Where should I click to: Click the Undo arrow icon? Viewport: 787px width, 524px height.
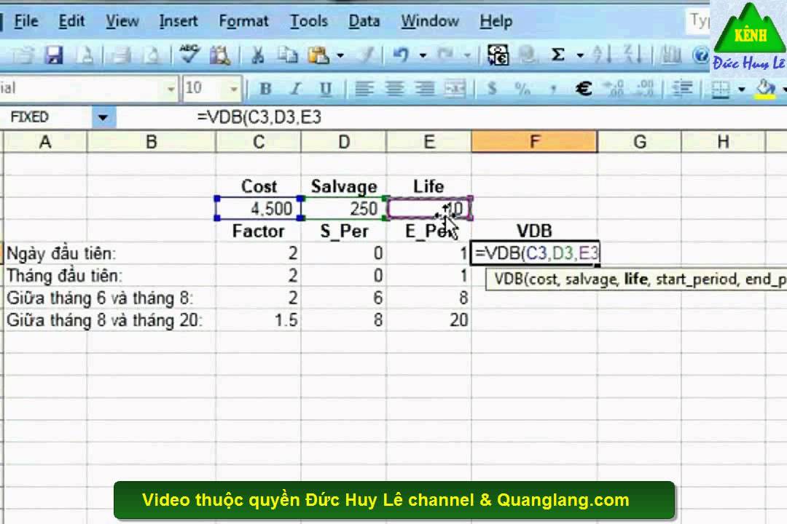(401, 54)
